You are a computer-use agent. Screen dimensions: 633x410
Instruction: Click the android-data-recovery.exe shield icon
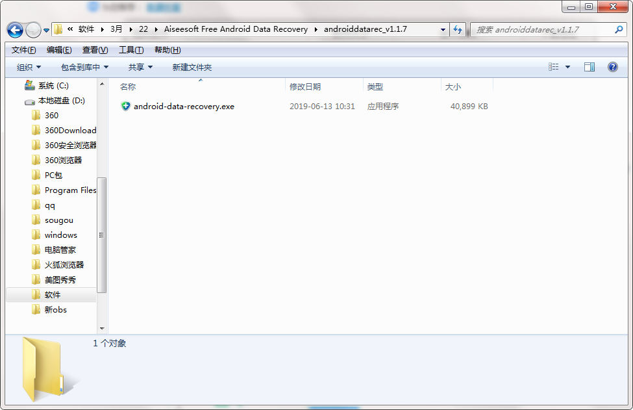click(125, 107)
